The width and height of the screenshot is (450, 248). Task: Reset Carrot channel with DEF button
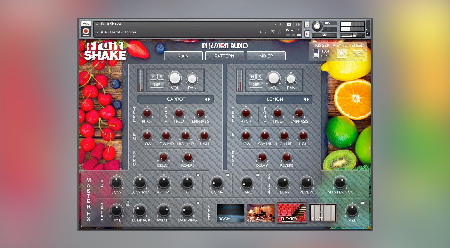pyautogui.click(x=157, y=85)
